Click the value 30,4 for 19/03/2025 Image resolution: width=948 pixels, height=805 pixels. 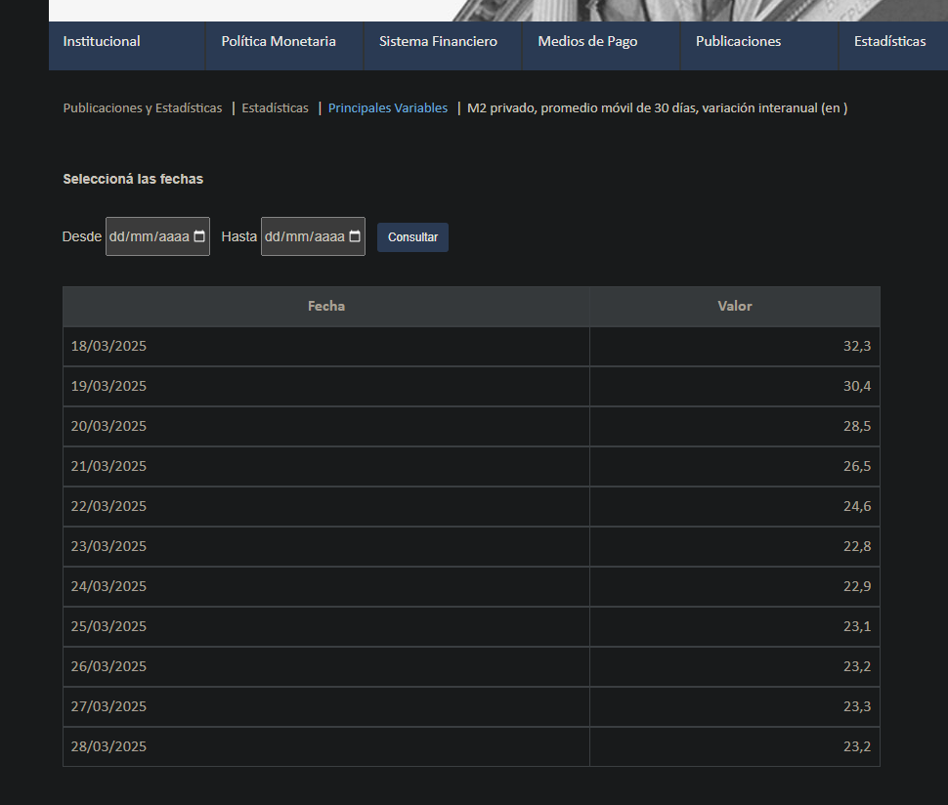(x=856, y=386)
